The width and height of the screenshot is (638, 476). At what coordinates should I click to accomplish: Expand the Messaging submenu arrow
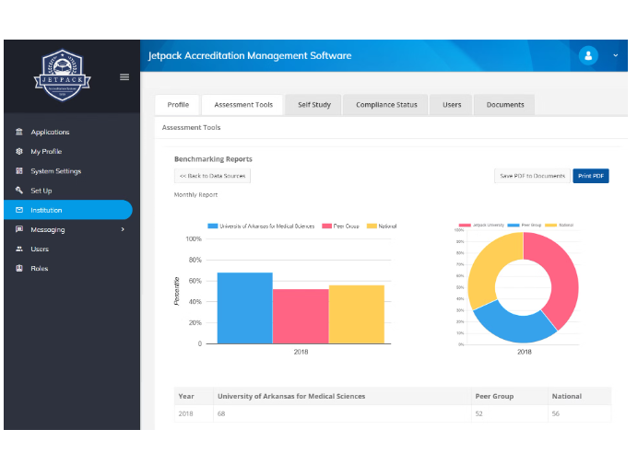tap(122, 229)
